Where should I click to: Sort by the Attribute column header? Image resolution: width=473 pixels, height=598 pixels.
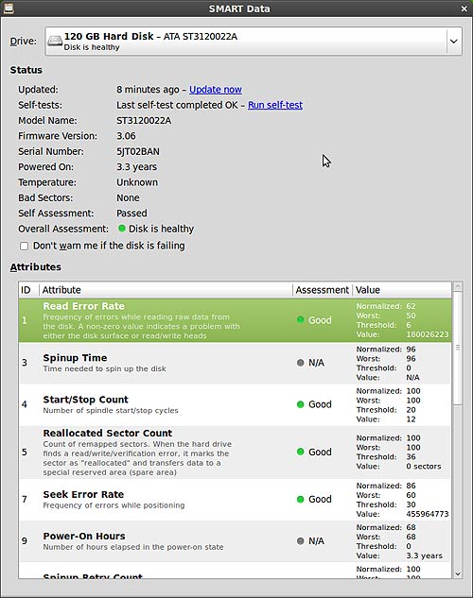(x=166, y=290)
